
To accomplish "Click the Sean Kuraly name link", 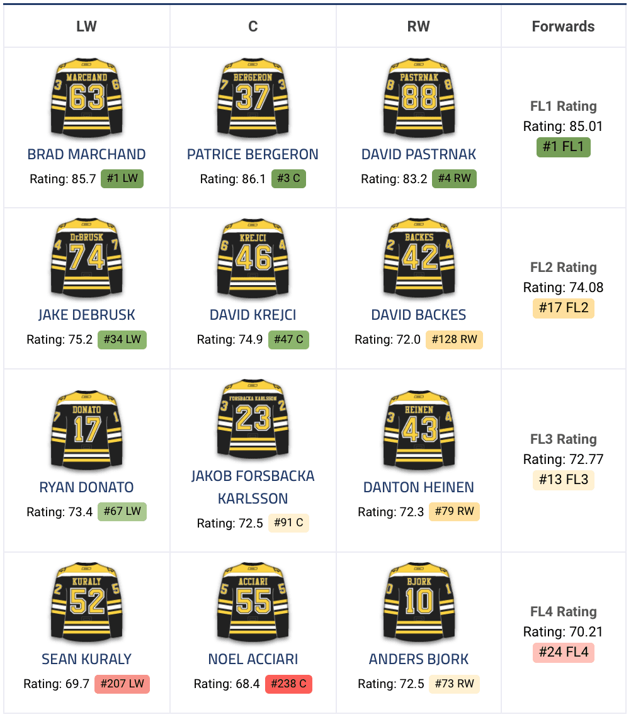I will (x=86, y=659).
